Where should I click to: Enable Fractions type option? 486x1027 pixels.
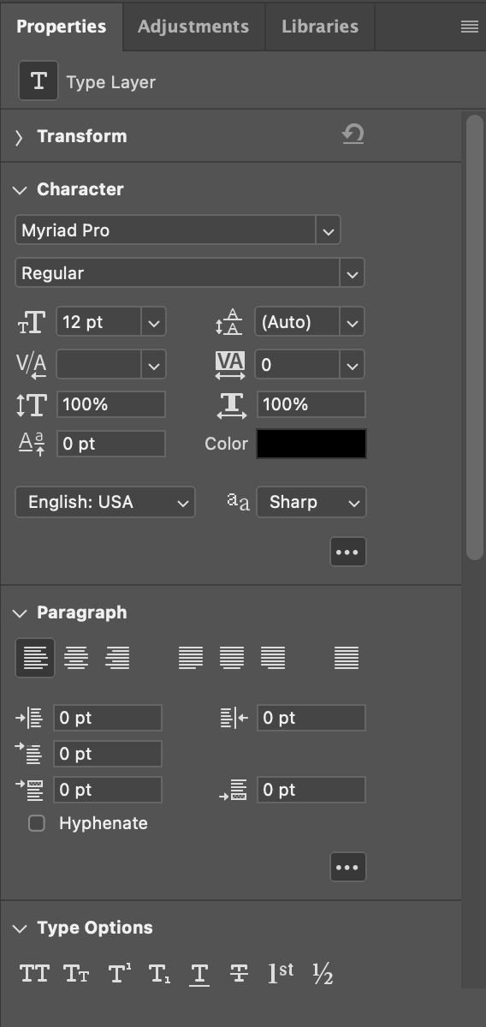(x=323, y=973)
